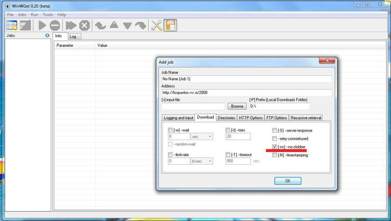Screen dimensions: 391x221
Task: Click the Cancel All X-circle icon
Action: (85, 26)
